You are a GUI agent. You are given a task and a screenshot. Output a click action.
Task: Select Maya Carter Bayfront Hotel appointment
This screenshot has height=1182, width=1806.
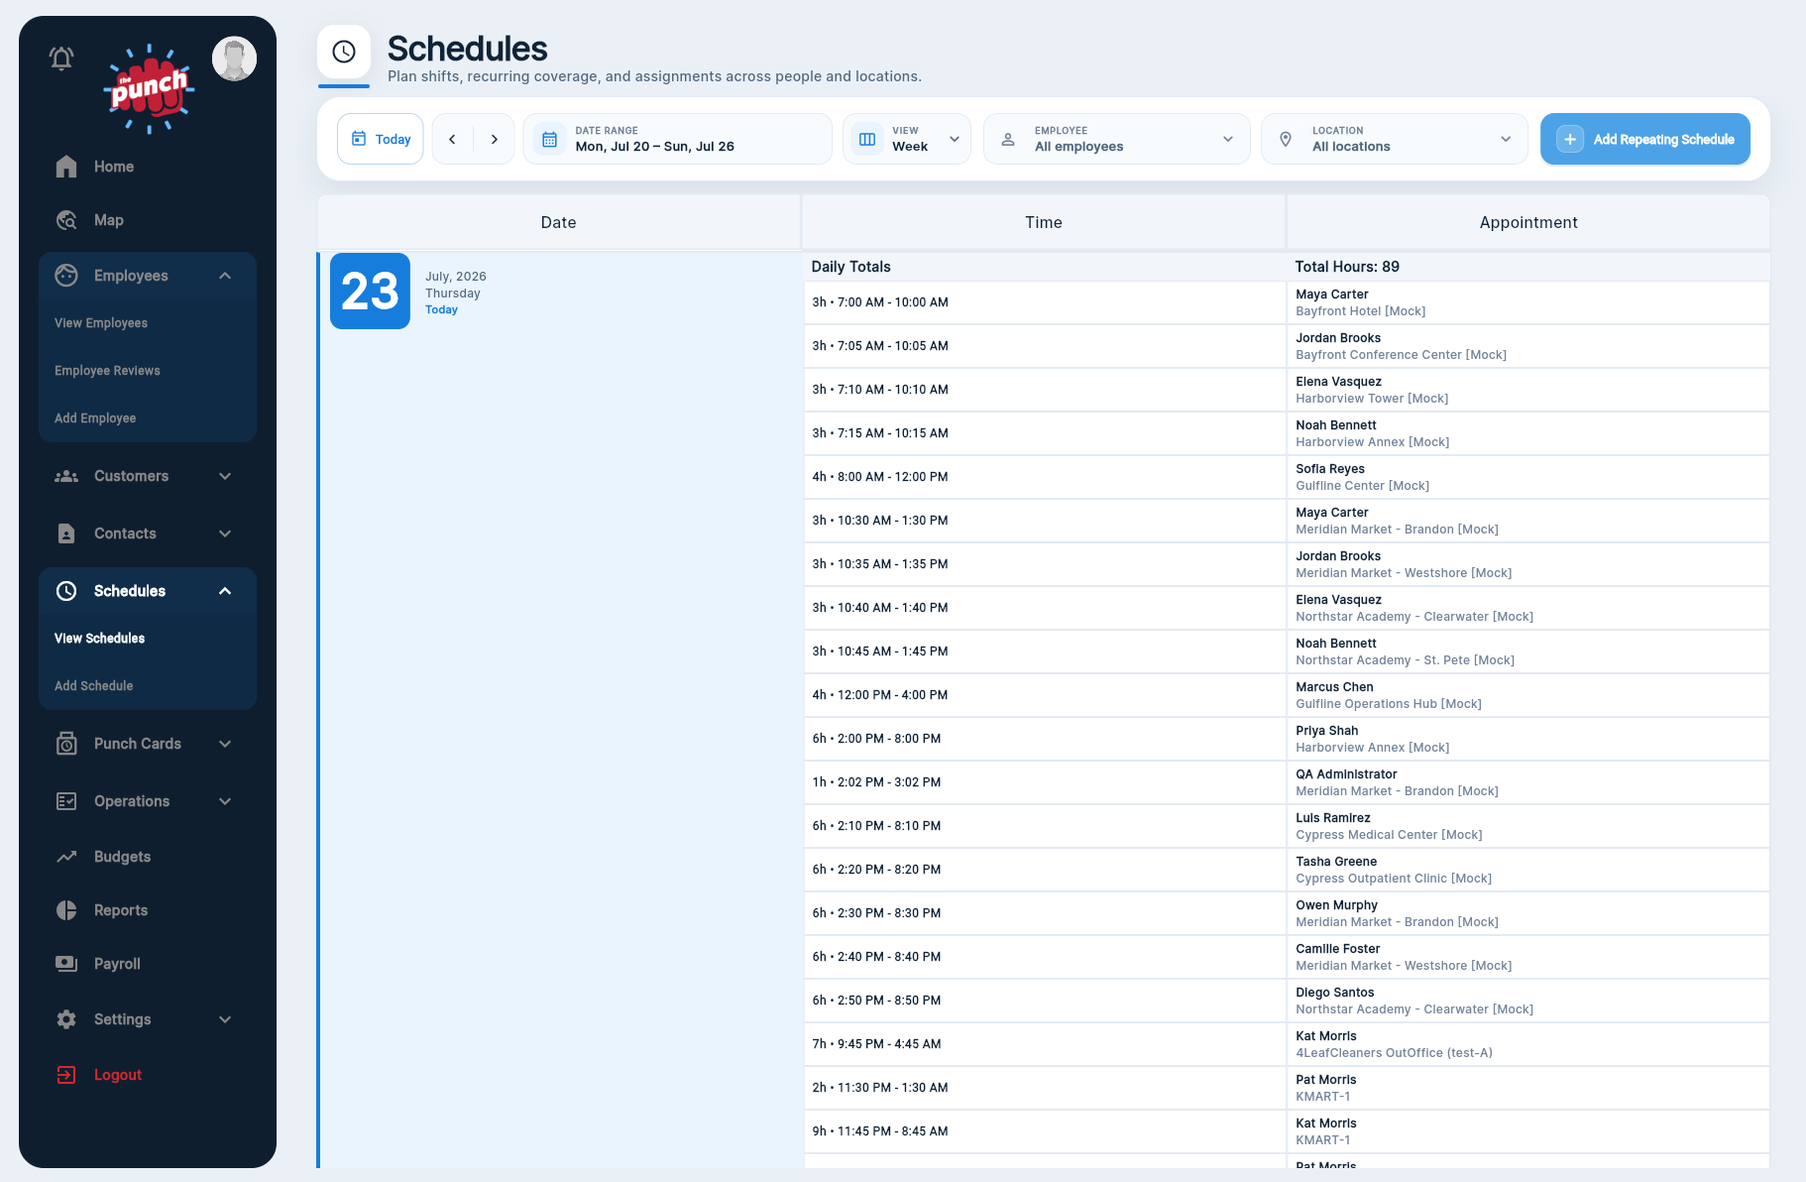(x=1528, y=302)
